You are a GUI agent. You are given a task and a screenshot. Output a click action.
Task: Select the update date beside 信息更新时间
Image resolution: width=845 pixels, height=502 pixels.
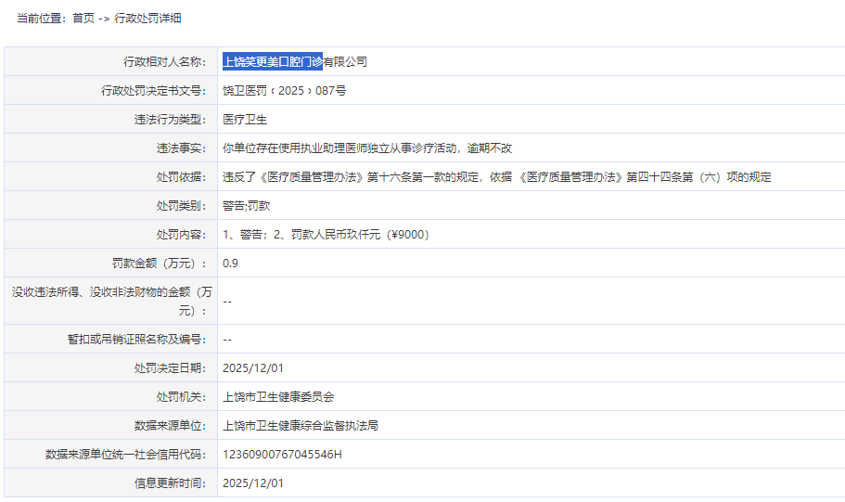(252, 483)
